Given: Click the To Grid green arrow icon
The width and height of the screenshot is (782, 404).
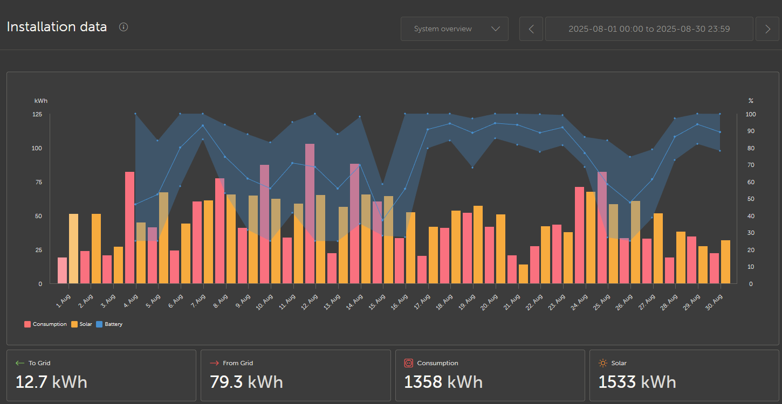Looking at the screenshot, I should (x=20, y=363).
